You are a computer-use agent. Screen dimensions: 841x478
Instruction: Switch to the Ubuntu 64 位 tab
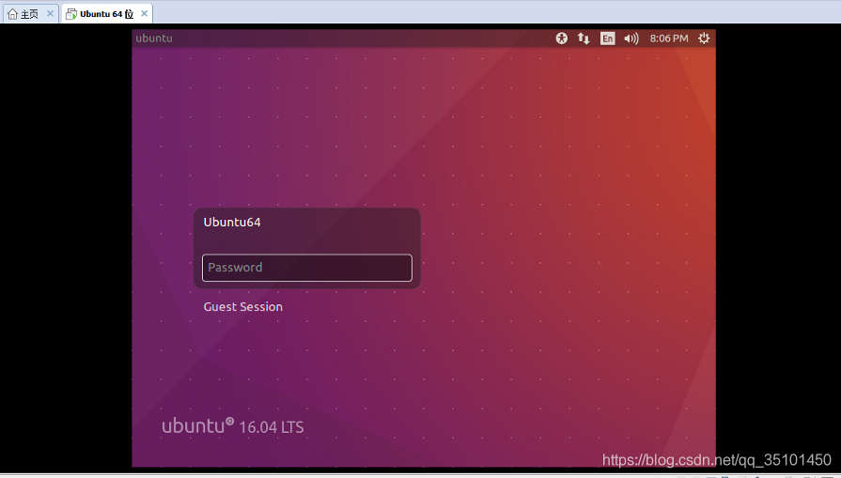coord(107,14)
